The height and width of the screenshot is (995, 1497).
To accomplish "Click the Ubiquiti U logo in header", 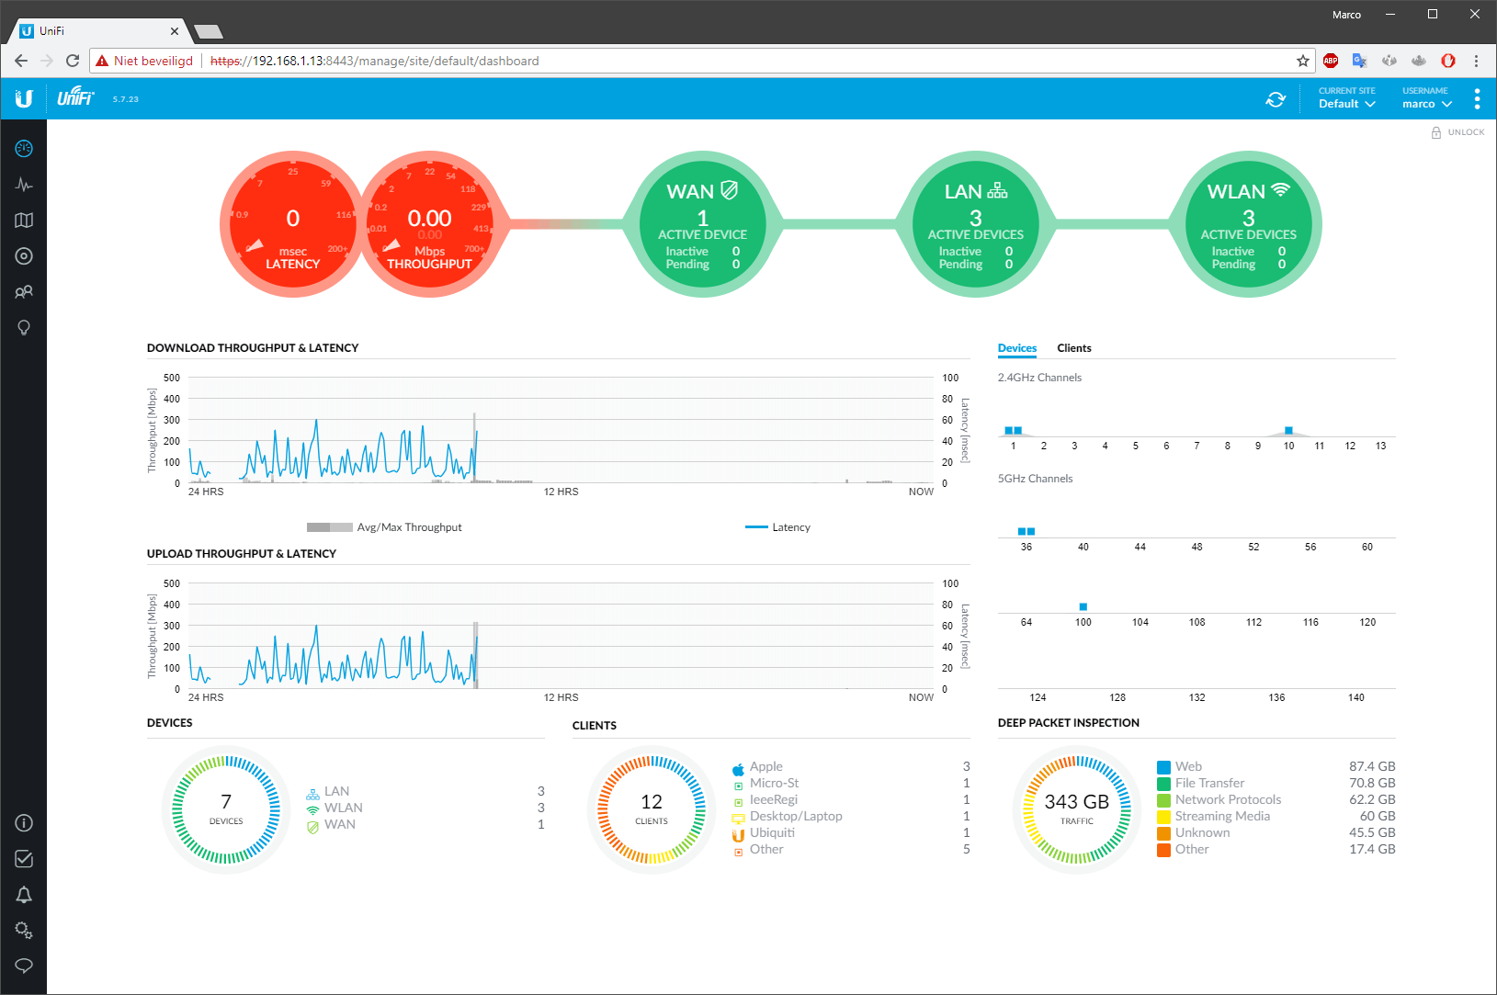I will (x=24, y=99).
